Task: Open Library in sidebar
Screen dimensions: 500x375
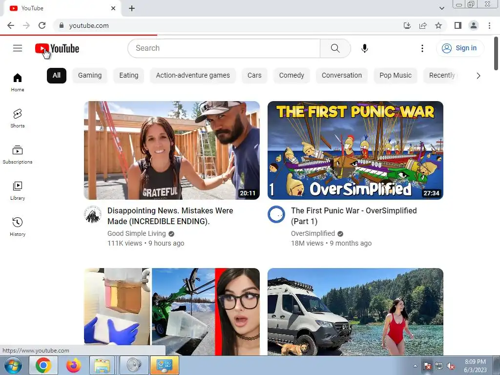Action: (x=18, y=191)
